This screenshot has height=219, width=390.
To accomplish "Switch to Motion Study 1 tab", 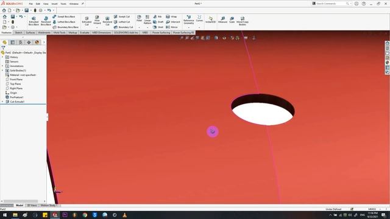I will click(49, 206).
